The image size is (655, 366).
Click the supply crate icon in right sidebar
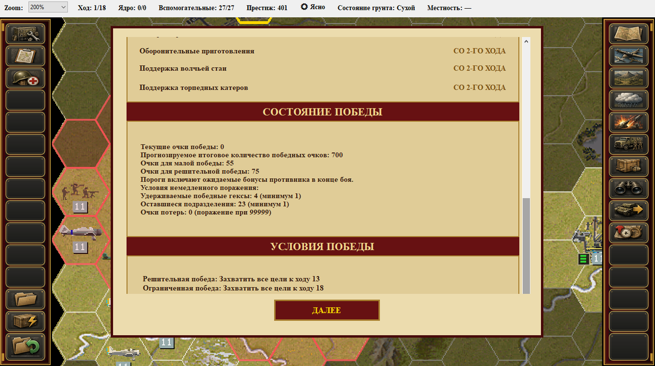pos(627,166)
